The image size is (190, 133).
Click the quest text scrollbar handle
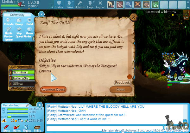tap(129, 77)
